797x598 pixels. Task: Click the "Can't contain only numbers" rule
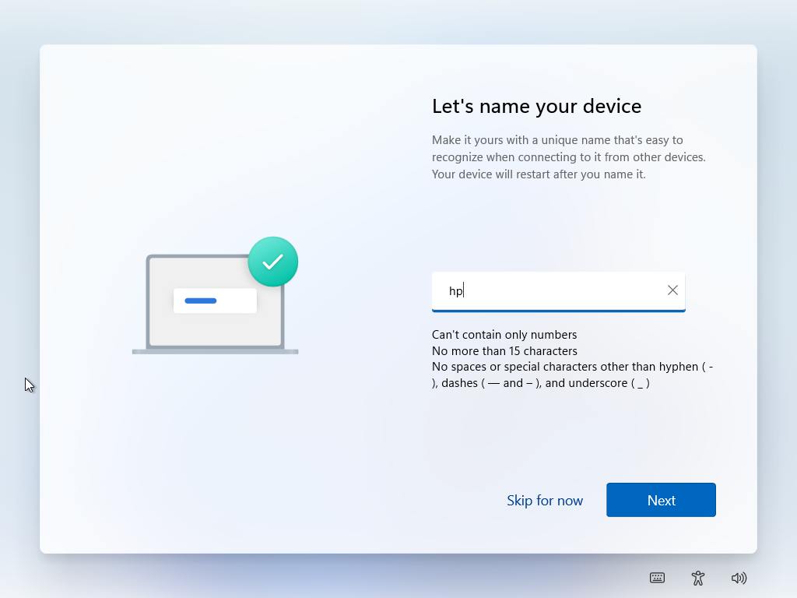504,335
